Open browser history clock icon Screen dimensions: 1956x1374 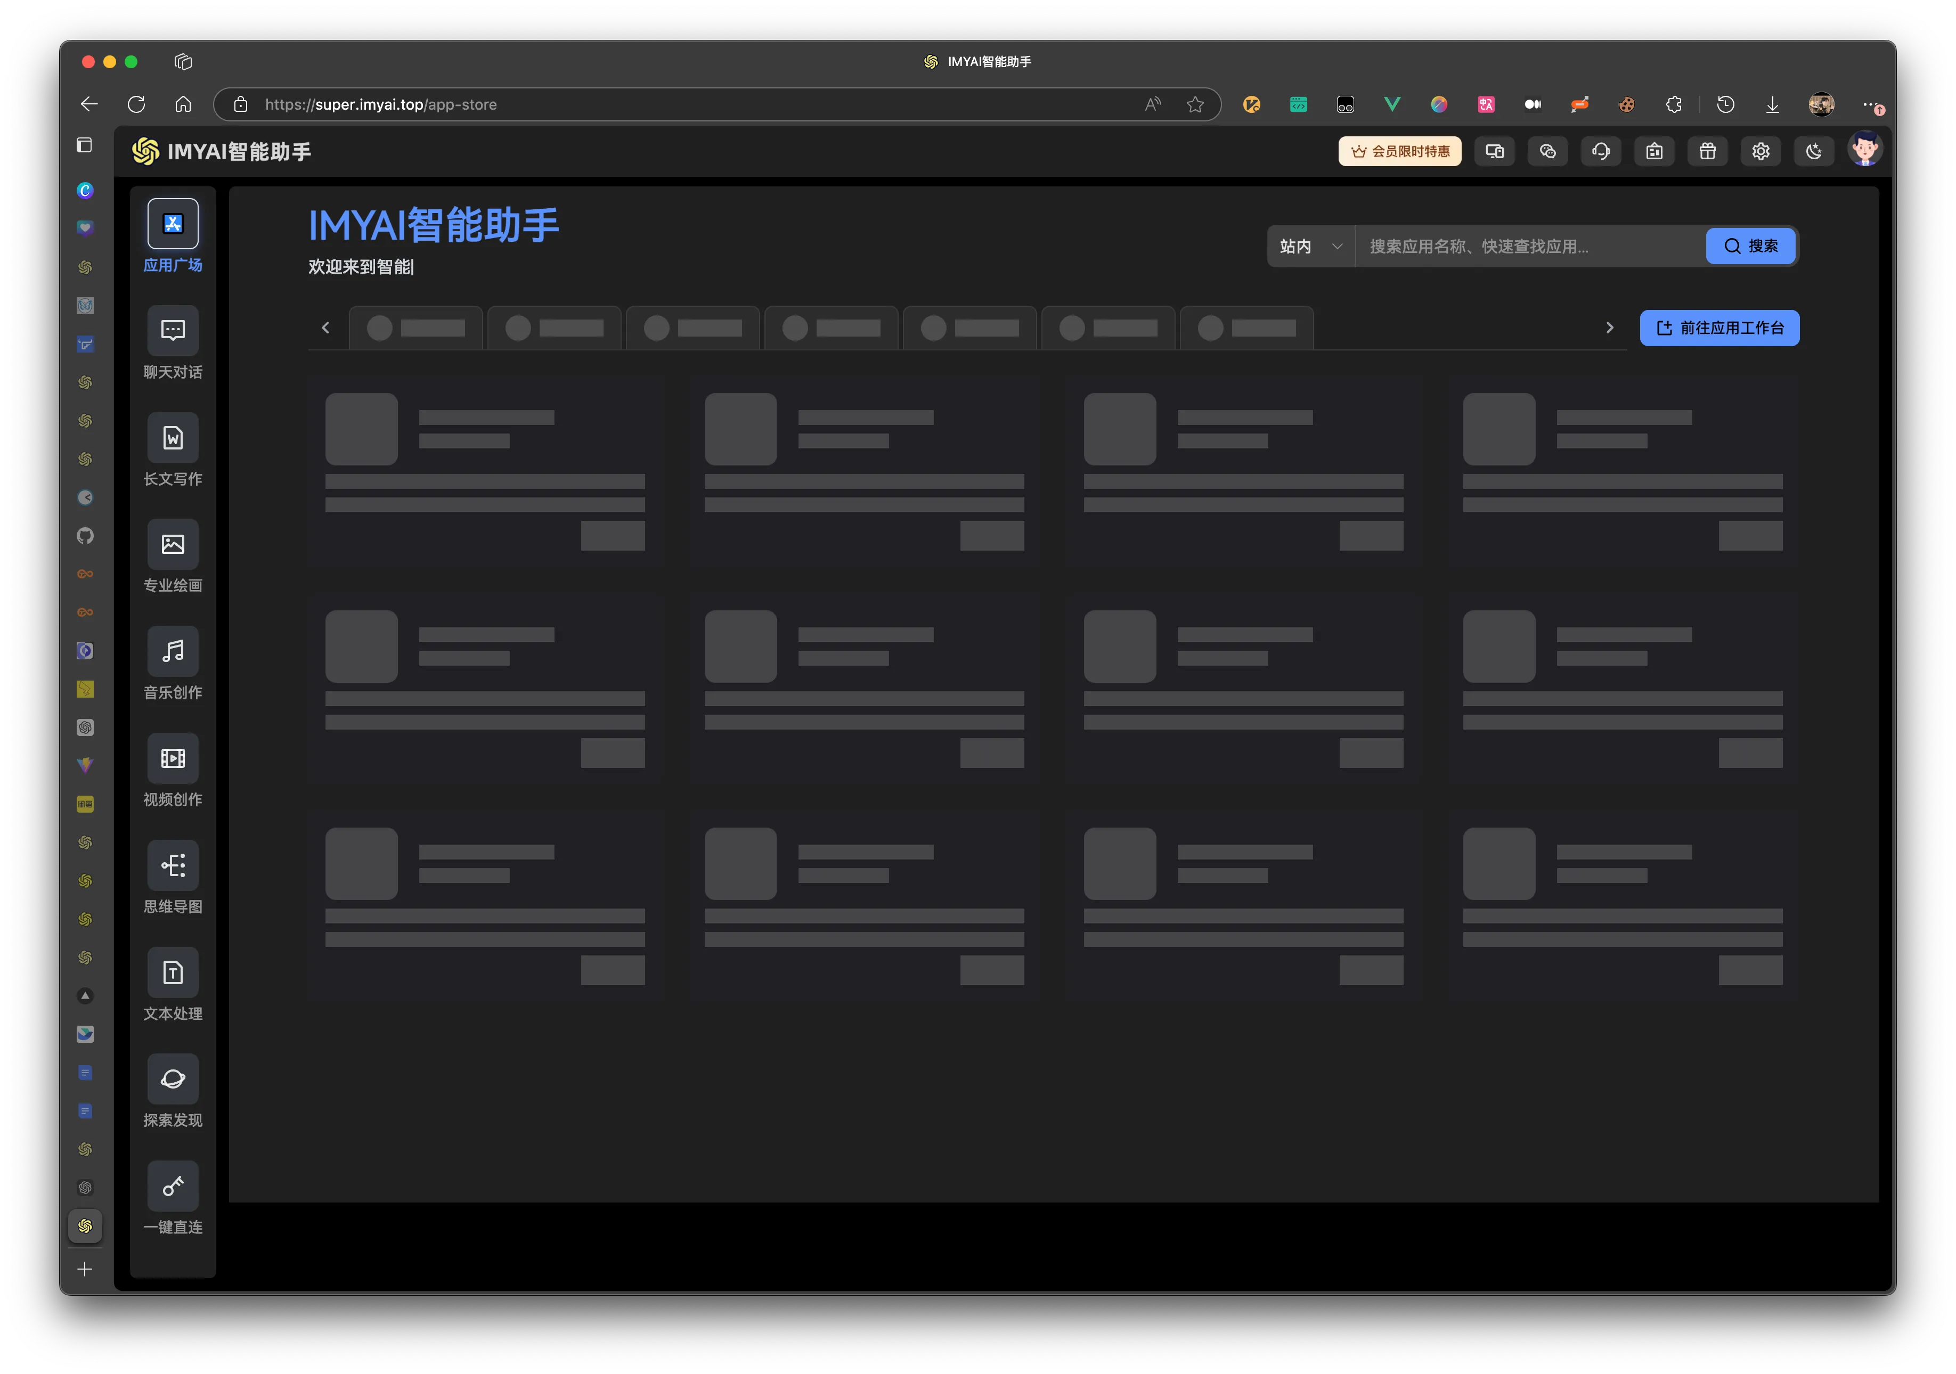point(1726,104)
